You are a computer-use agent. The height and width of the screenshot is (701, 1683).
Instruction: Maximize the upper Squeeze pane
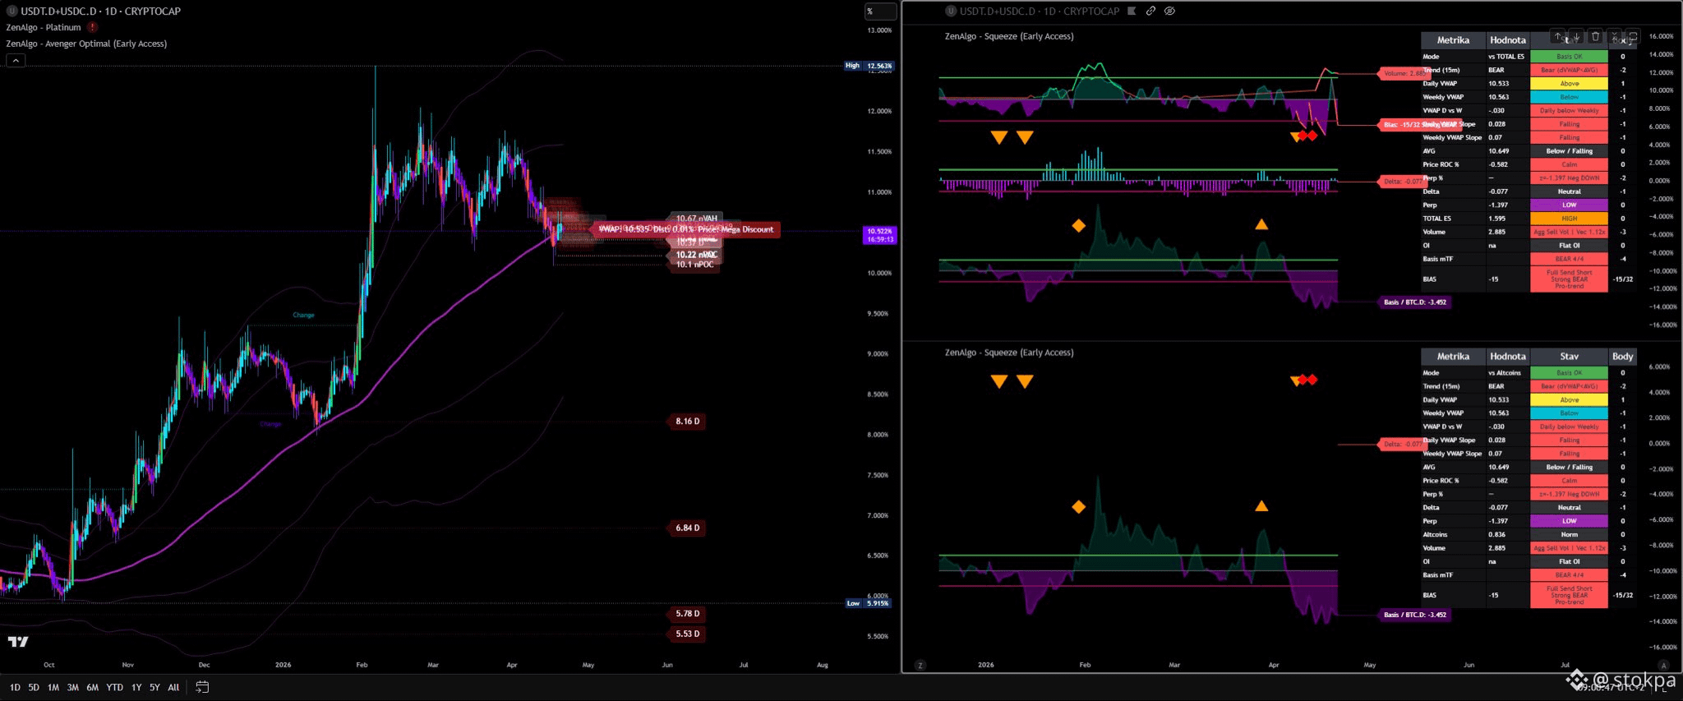[x=1633, y=36]
